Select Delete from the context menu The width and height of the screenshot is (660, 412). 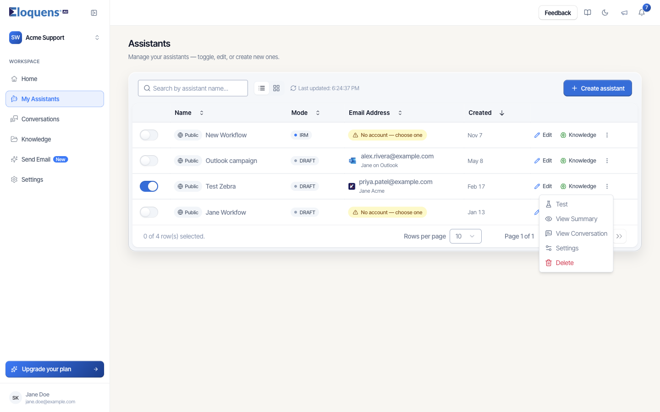click(x=576, y=263)
